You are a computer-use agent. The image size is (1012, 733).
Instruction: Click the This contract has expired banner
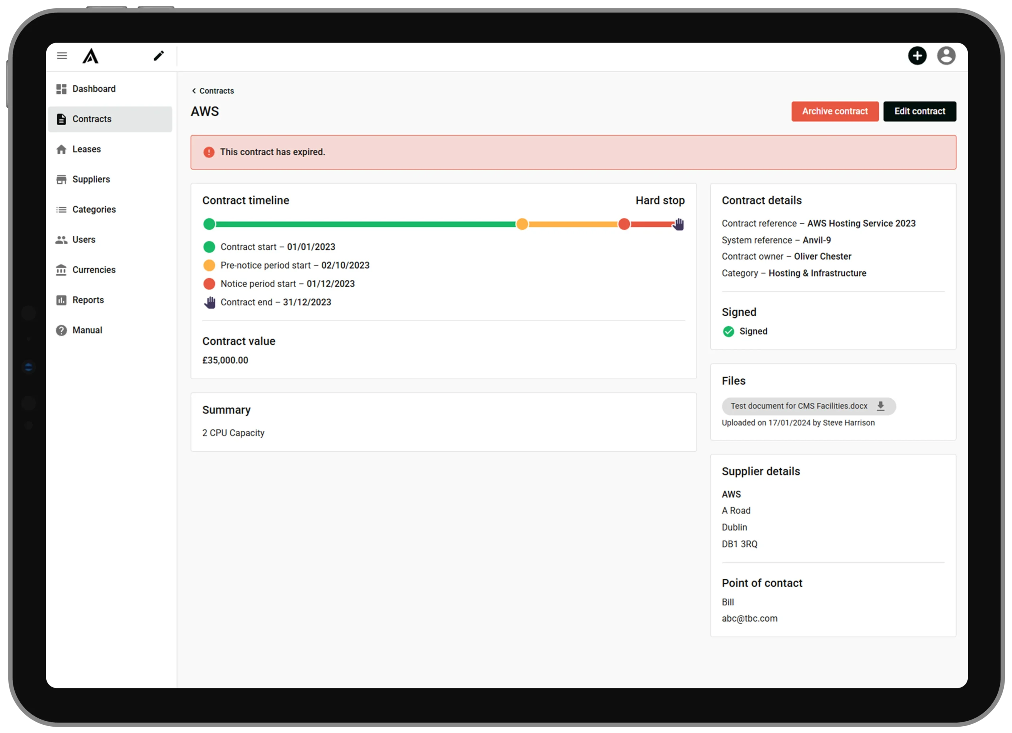pos(573,152)
